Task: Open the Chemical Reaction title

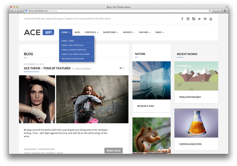Action: tap(190, 144)
